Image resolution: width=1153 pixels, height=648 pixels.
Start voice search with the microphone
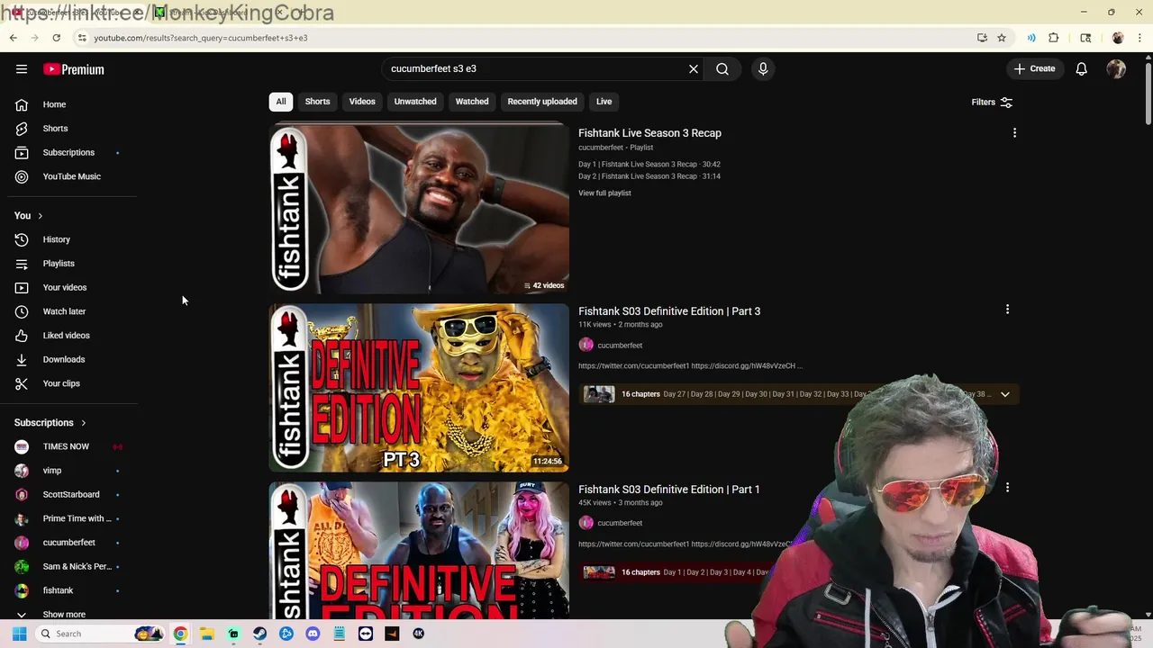coord(763,68)
